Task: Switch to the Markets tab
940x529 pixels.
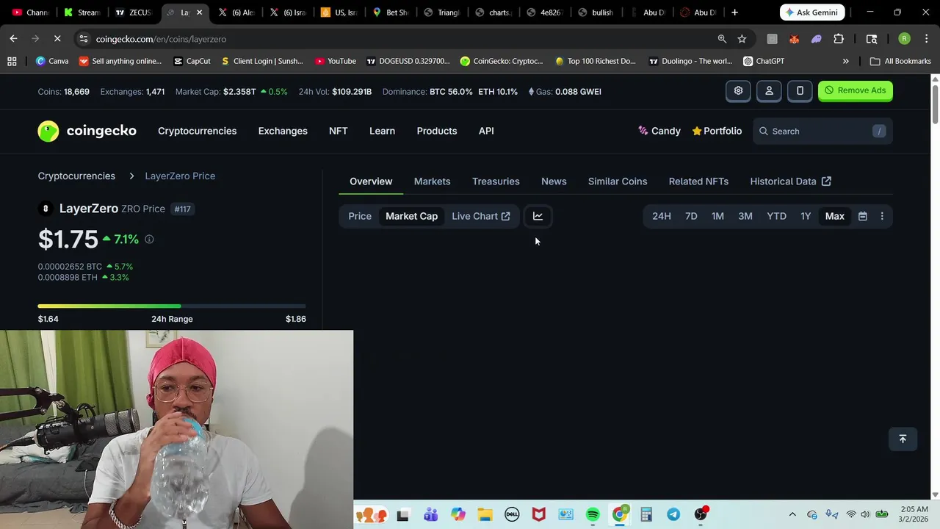Action: [x=432, y=181]
